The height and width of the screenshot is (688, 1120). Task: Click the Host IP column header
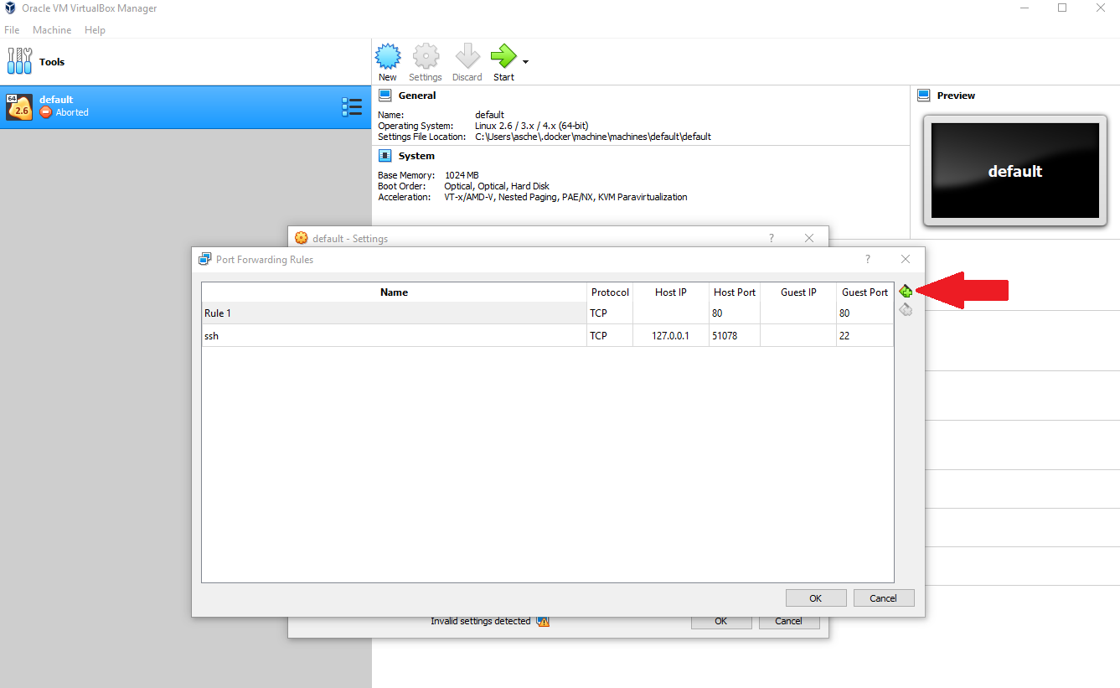point(671,292)
